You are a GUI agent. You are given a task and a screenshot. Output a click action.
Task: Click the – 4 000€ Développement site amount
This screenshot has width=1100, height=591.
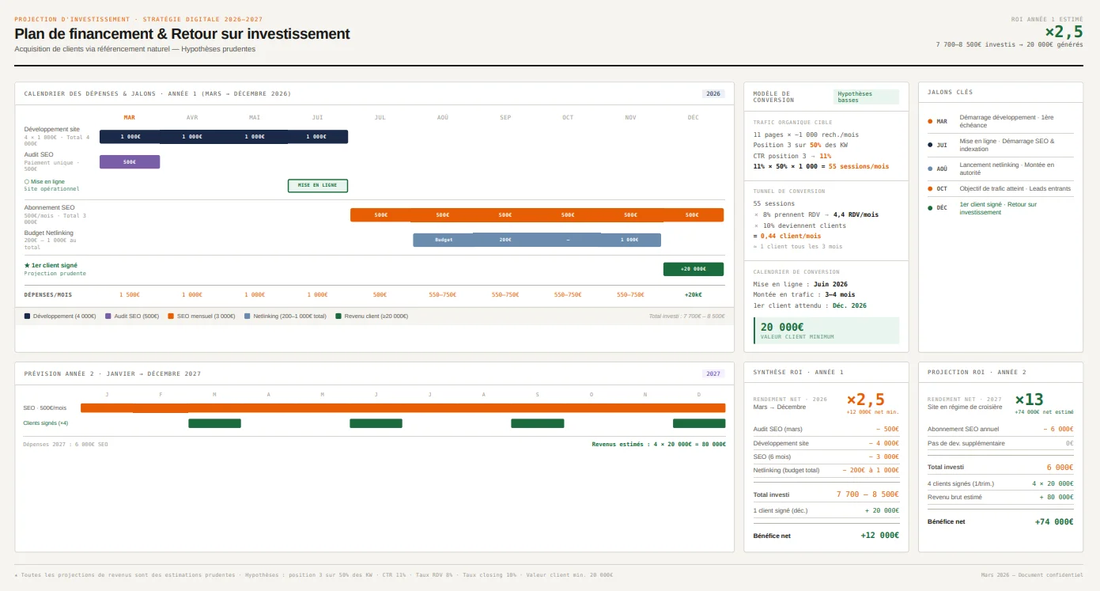click(x=883, y=443)
